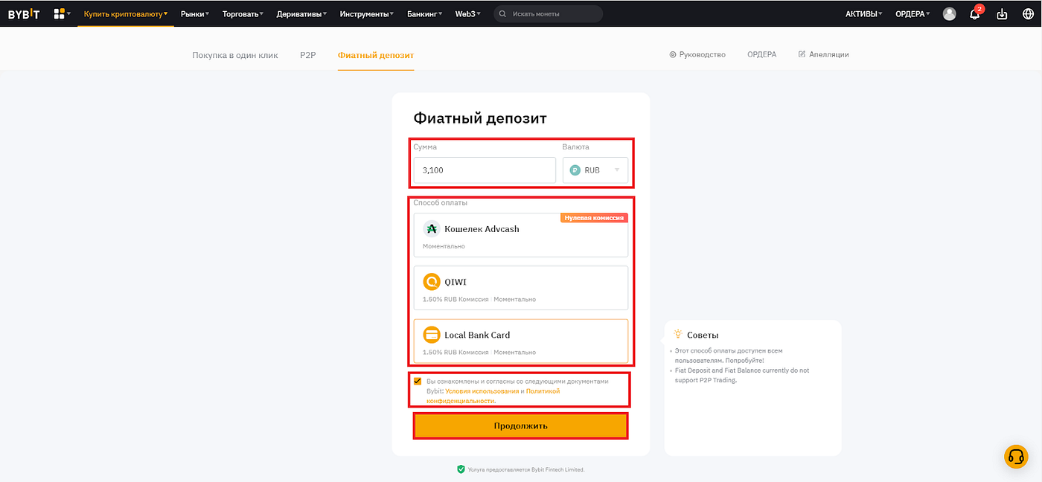The height and width of the screenshot is (482, 1042).
Task: Click the download app icon
Action: pyautogui.click(x=1002, y=13)
